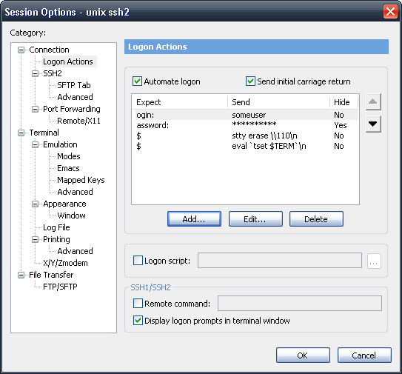Open the SFTP Tab category
This screenshot has height=374, width=402.
tap(73, 85)
